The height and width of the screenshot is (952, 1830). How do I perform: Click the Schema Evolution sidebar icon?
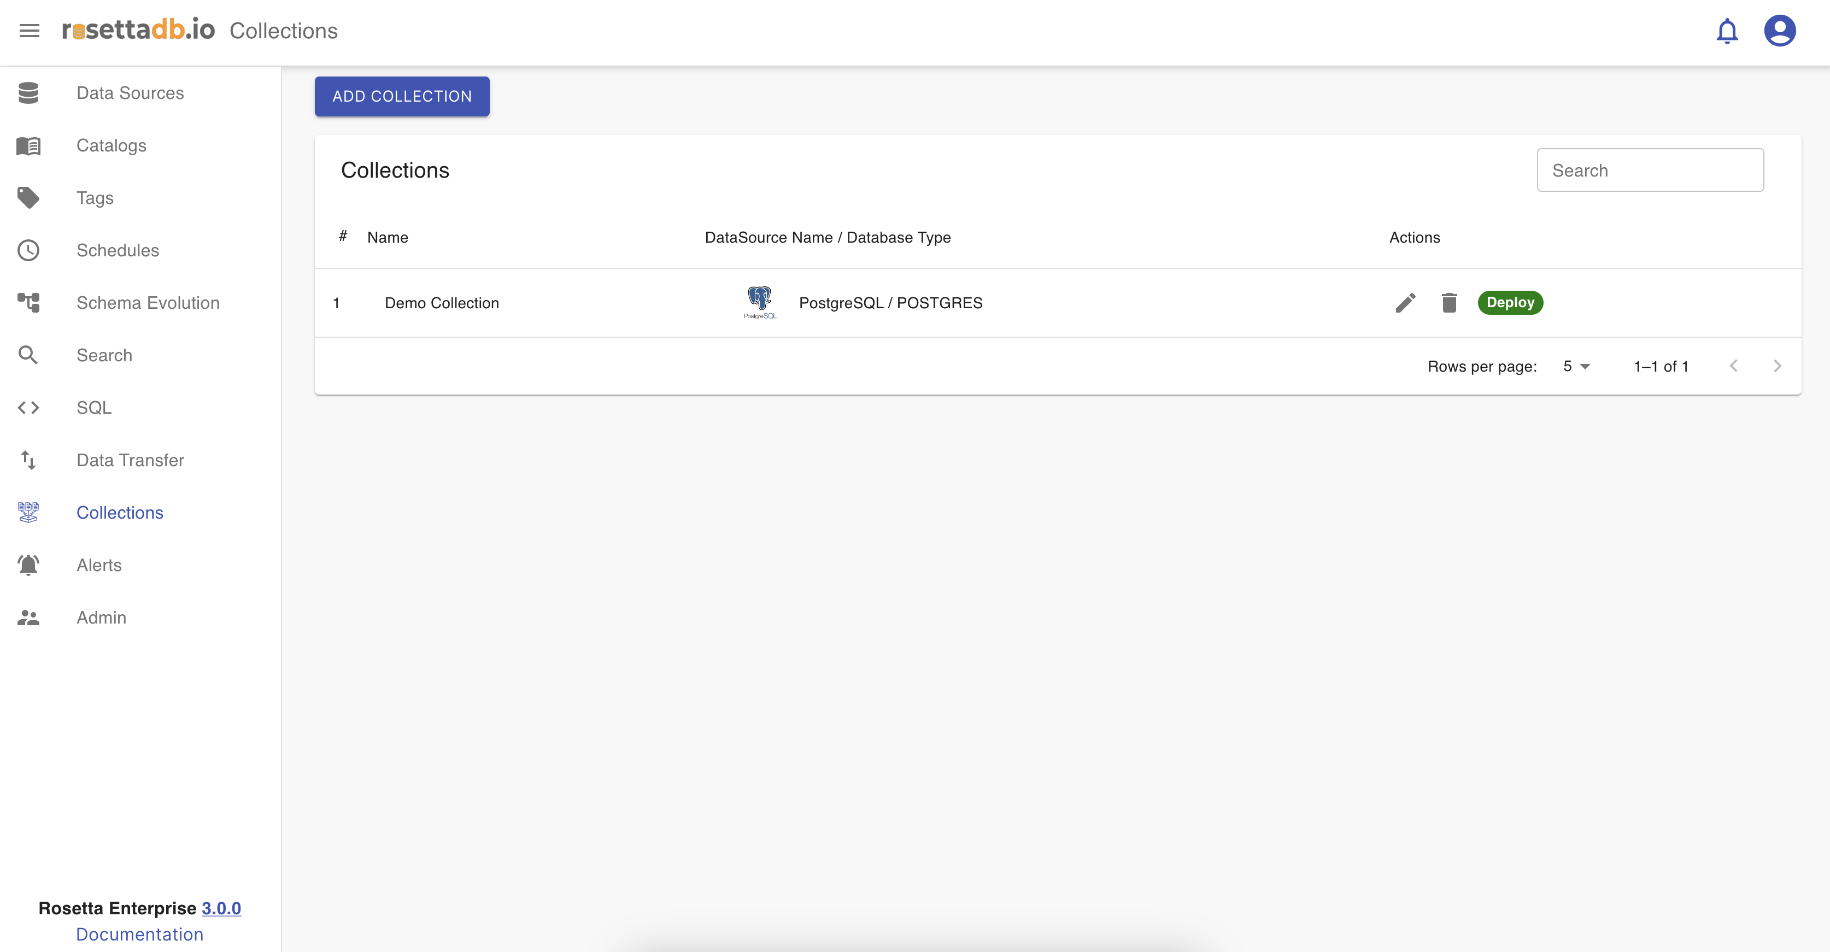[x=28, y=303]
